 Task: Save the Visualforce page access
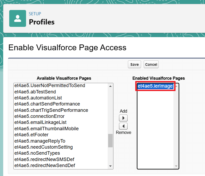pos(134,64)
